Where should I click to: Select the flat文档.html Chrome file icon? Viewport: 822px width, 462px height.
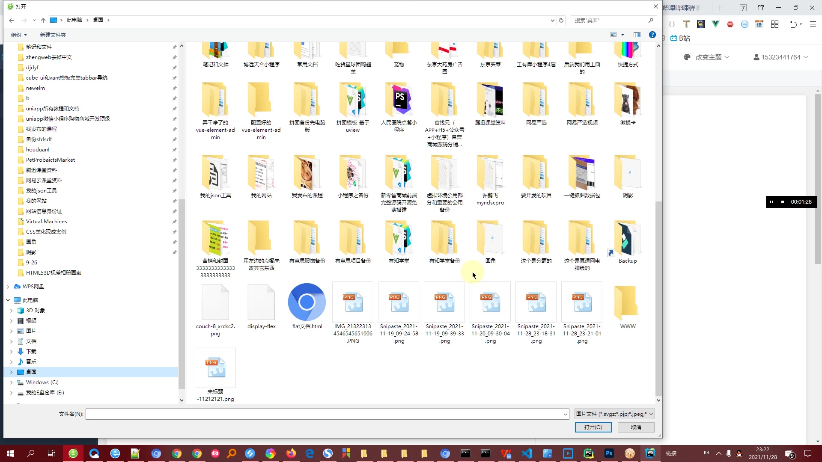[x=307, y=302]
